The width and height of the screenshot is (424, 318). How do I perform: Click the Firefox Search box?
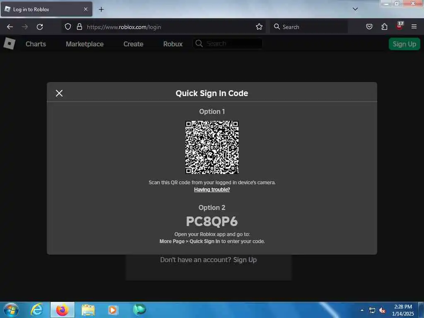[309, 27]
